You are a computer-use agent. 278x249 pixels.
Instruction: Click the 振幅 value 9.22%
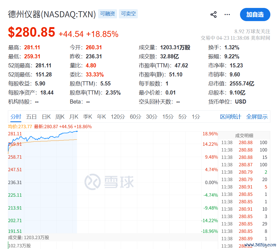click(232, 56)
